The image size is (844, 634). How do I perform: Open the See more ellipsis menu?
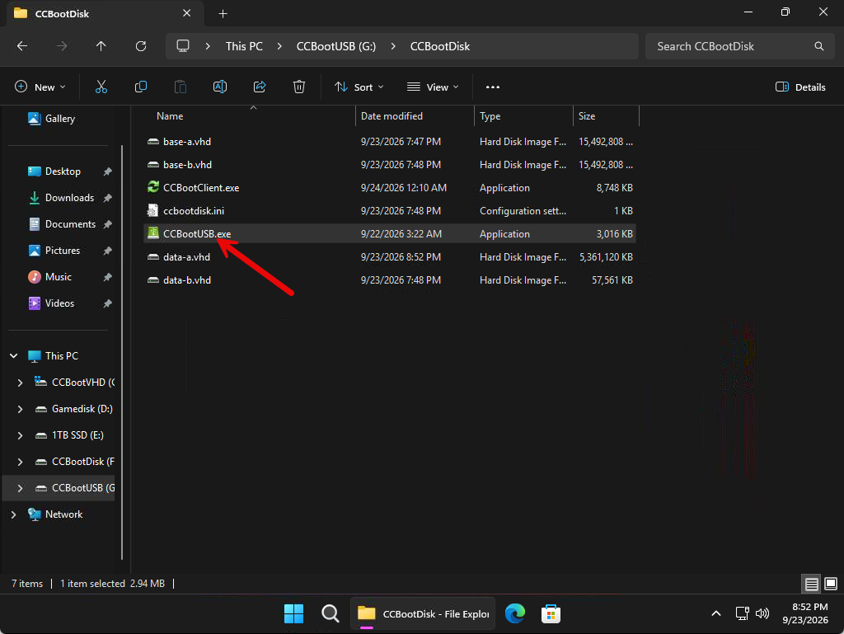coord(493,87)
